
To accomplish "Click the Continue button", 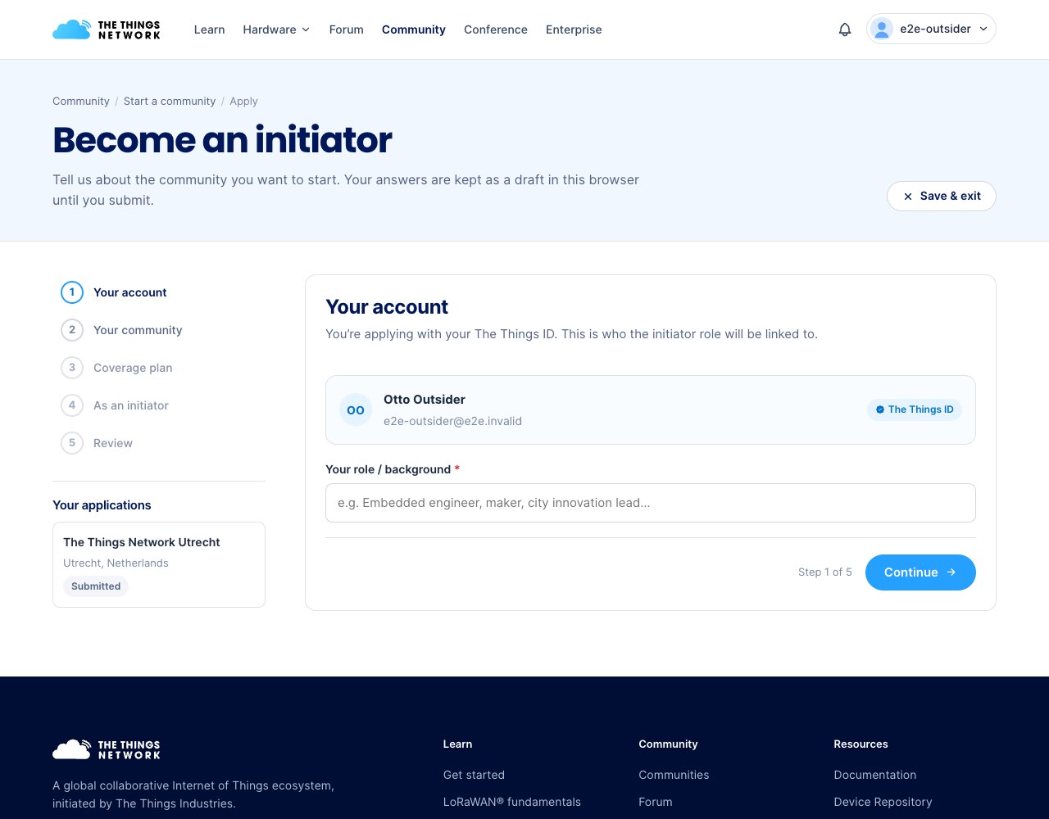I will [x=920, y=572].
